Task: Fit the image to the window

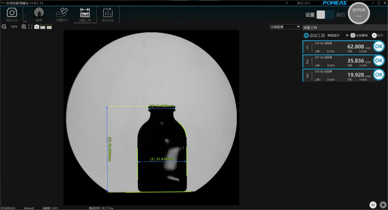Action: pyautogui.click(x=30, y=27)
